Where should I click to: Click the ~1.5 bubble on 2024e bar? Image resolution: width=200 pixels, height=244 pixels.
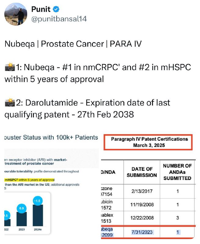coord(38,201)
